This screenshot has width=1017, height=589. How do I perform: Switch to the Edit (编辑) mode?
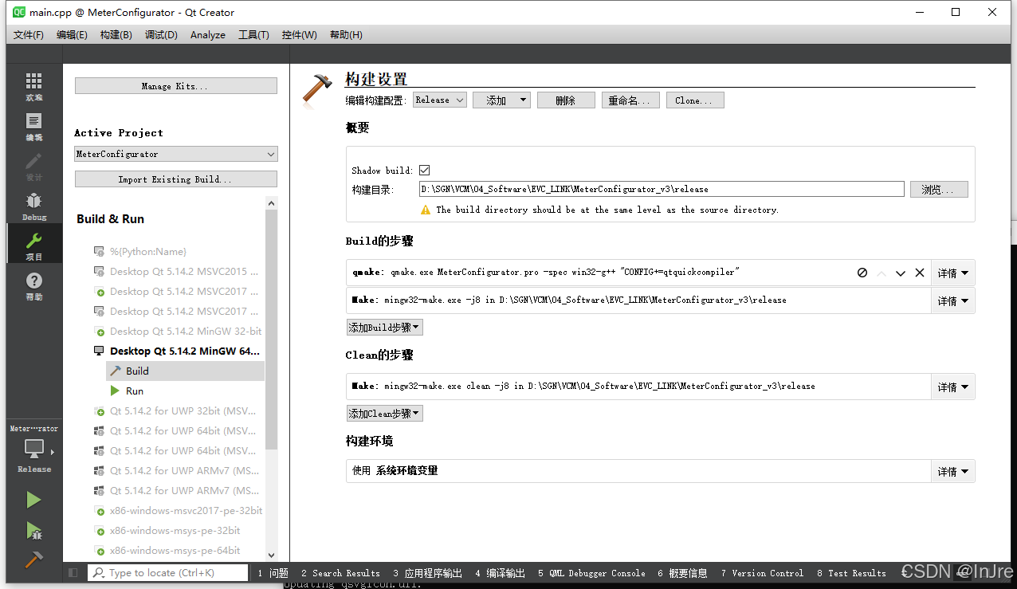point(33,127)
